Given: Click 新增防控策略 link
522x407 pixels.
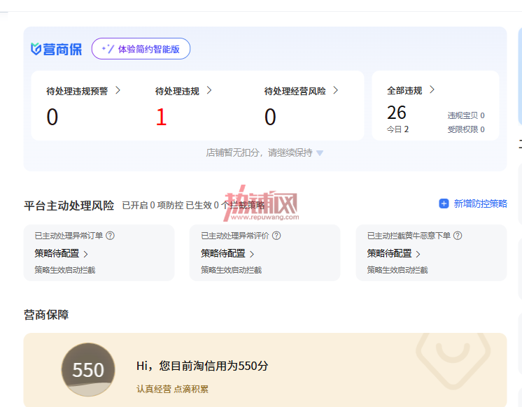Looking at the screenshot, I should click(480, 203).
